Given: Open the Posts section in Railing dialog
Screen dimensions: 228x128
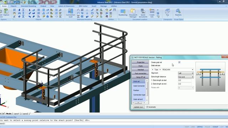Looking at the screenshot, I should click(x=140, y=66).
